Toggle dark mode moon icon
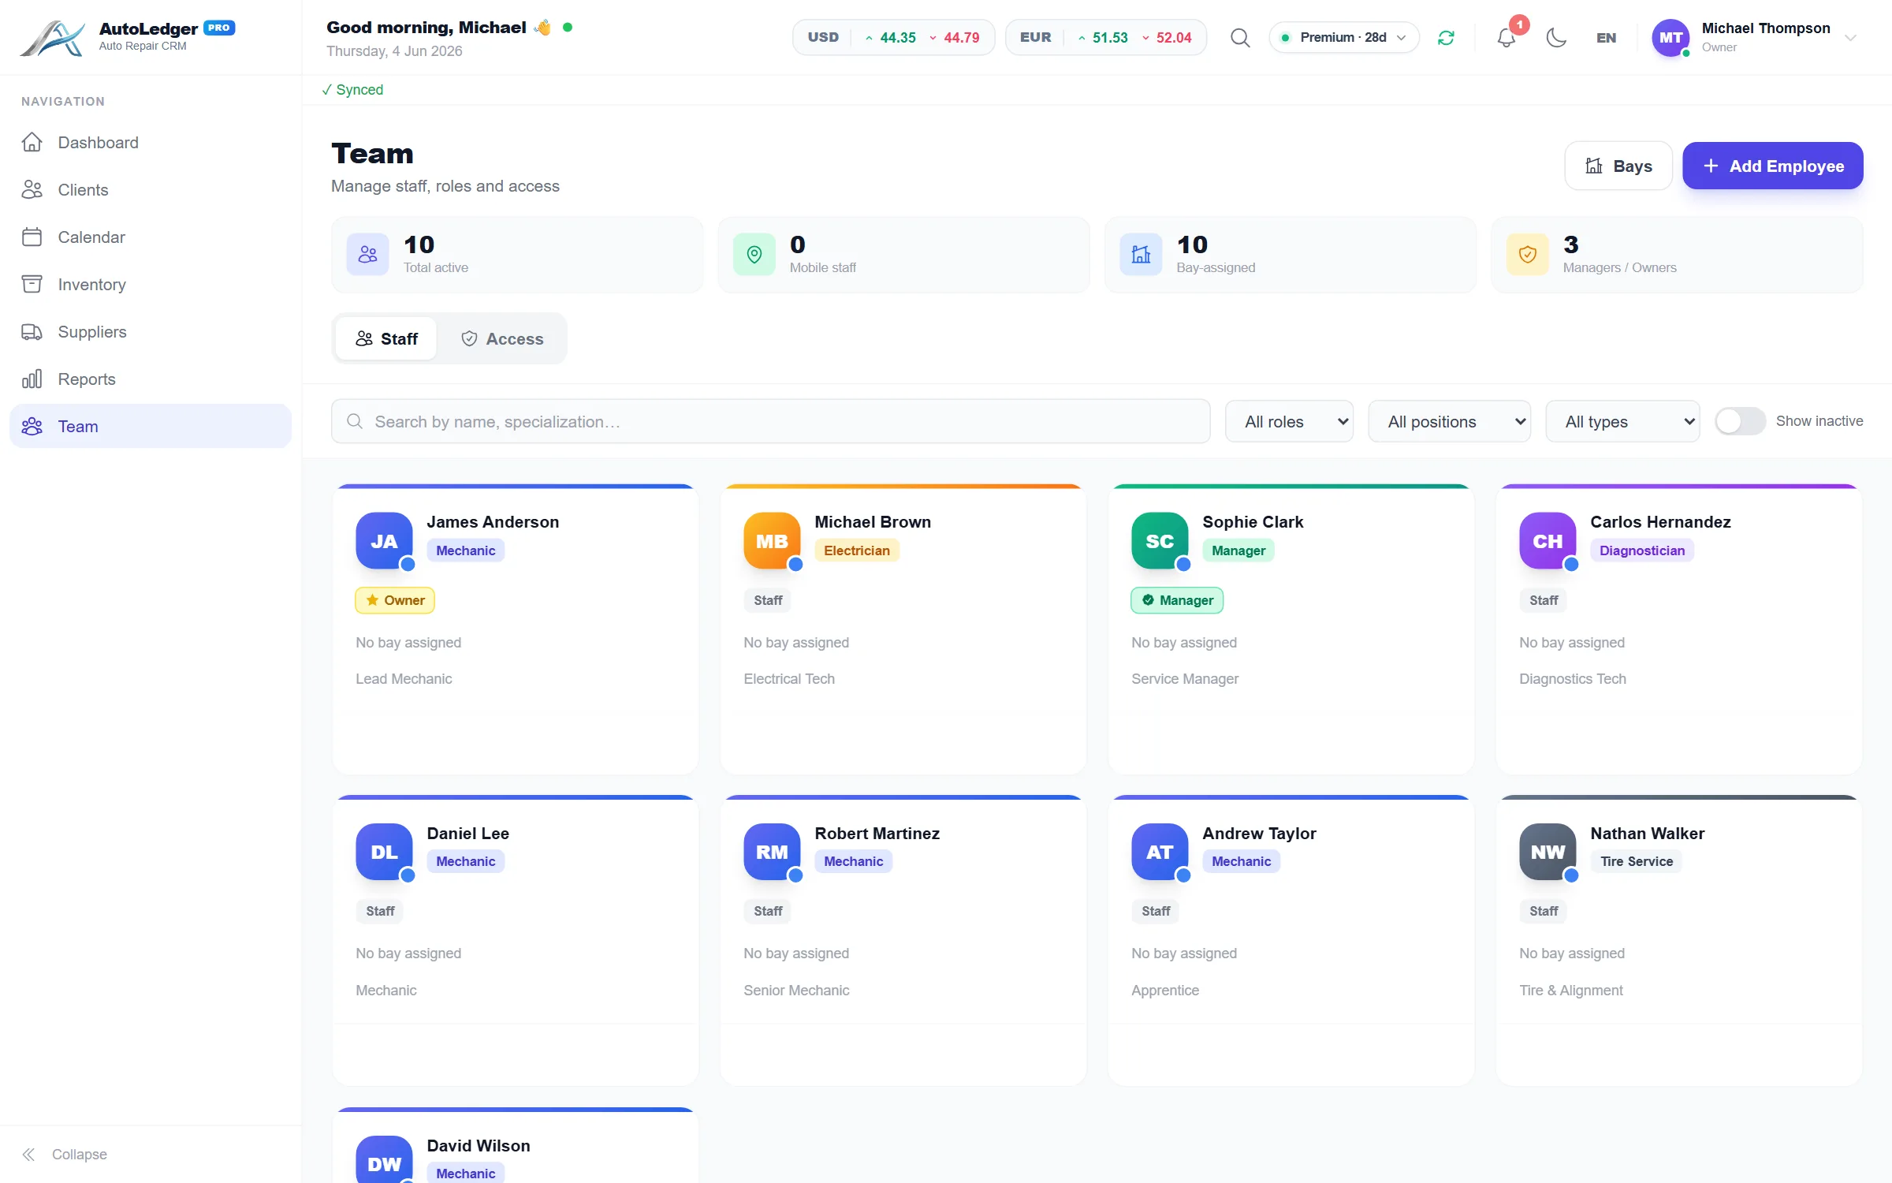This screenshot has height=1183, width=1892. (1556, 38)
